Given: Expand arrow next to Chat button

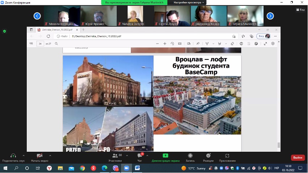Looking at the screenshot, I should pos(147,156).
